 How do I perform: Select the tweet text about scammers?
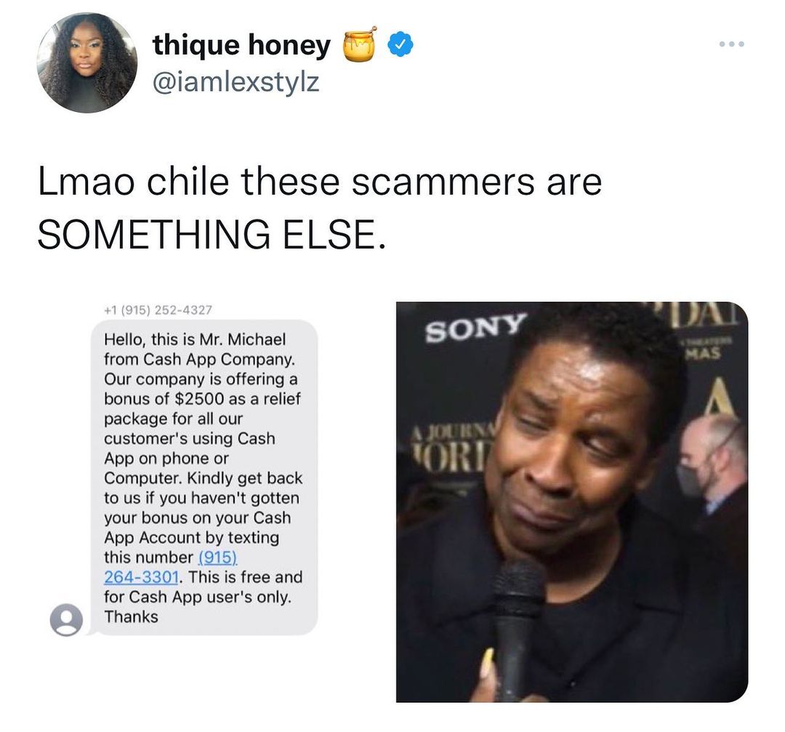click(x=320, y=207)
